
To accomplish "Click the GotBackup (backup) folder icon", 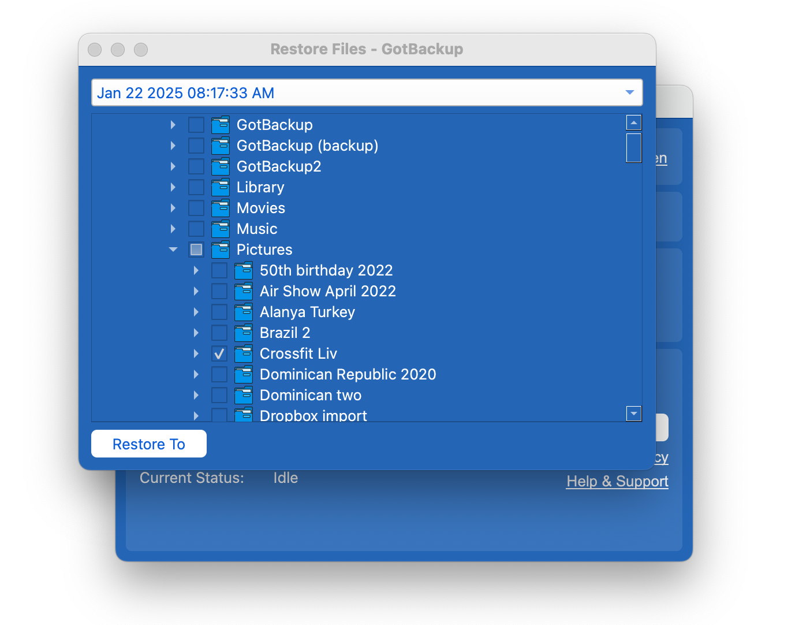I will click(x=221, y=146).
